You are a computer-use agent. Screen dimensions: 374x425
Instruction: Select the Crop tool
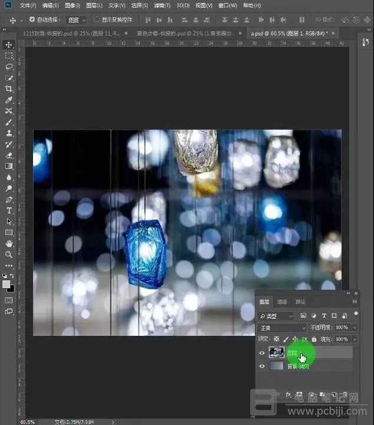pyautogui.click(x=9, y=89)
